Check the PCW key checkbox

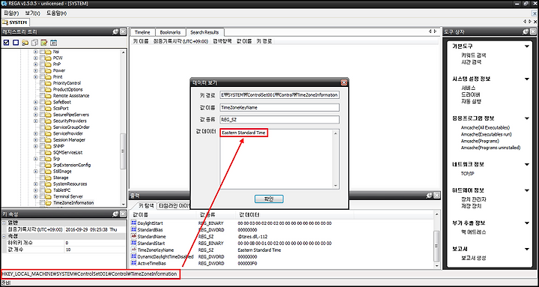(x=42, y=58)
